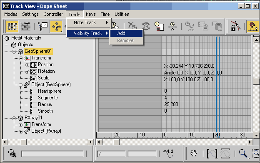The image size is (260, 163).
Task: Collapse the Object (GeoSphere) branch
Action: tap(20, 85)
